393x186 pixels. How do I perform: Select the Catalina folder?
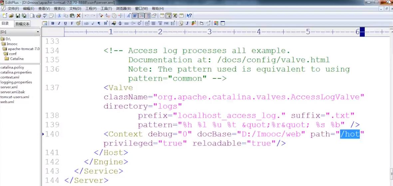(x=17, y=59)
